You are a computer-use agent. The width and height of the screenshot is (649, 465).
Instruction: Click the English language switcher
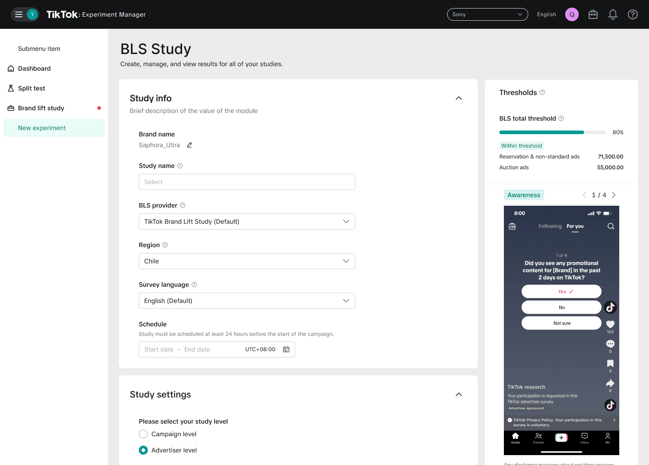[x=547, y=14]
